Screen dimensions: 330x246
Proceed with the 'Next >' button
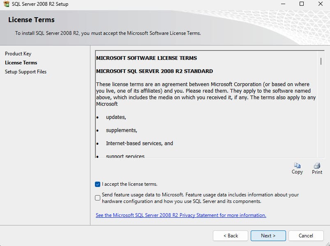point(268,236)
